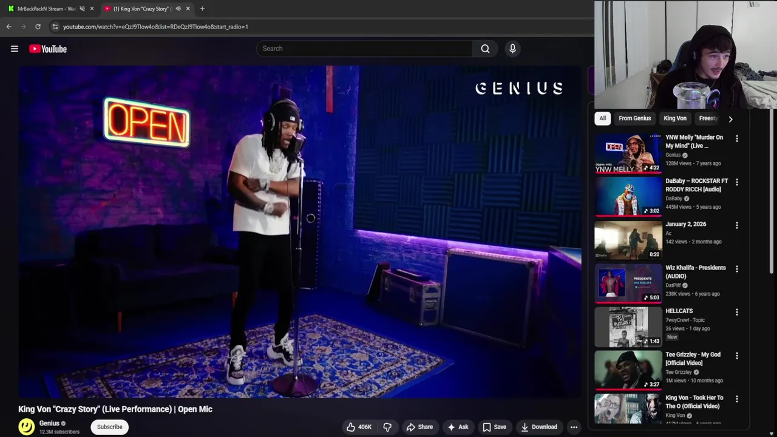Open YNW Melly Murder On My Mind thumbnail

(628, 154)
